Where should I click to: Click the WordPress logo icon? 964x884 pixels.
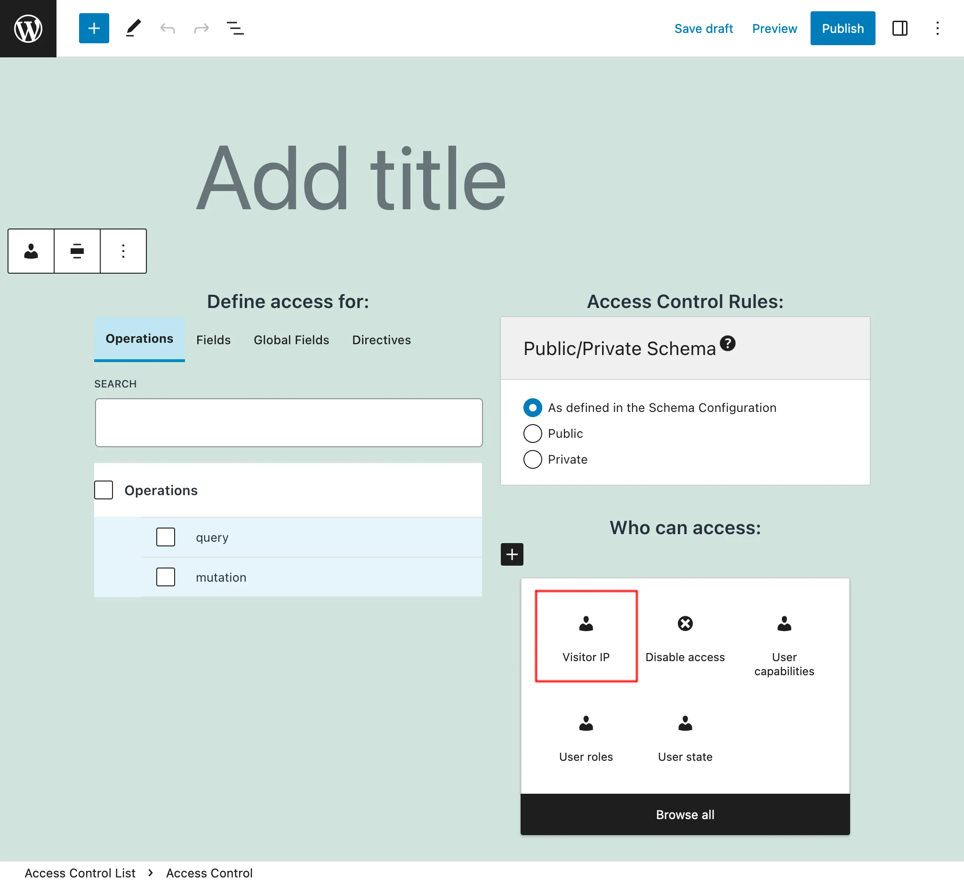coord(28,28)
